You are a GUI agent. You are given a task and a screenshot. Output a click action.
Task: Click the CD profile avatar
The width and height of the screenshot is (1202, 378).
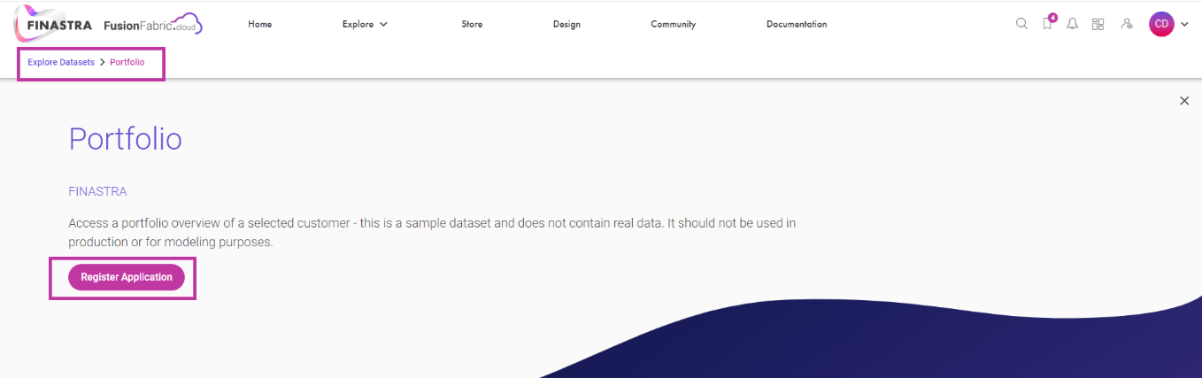coord(1161,24)
